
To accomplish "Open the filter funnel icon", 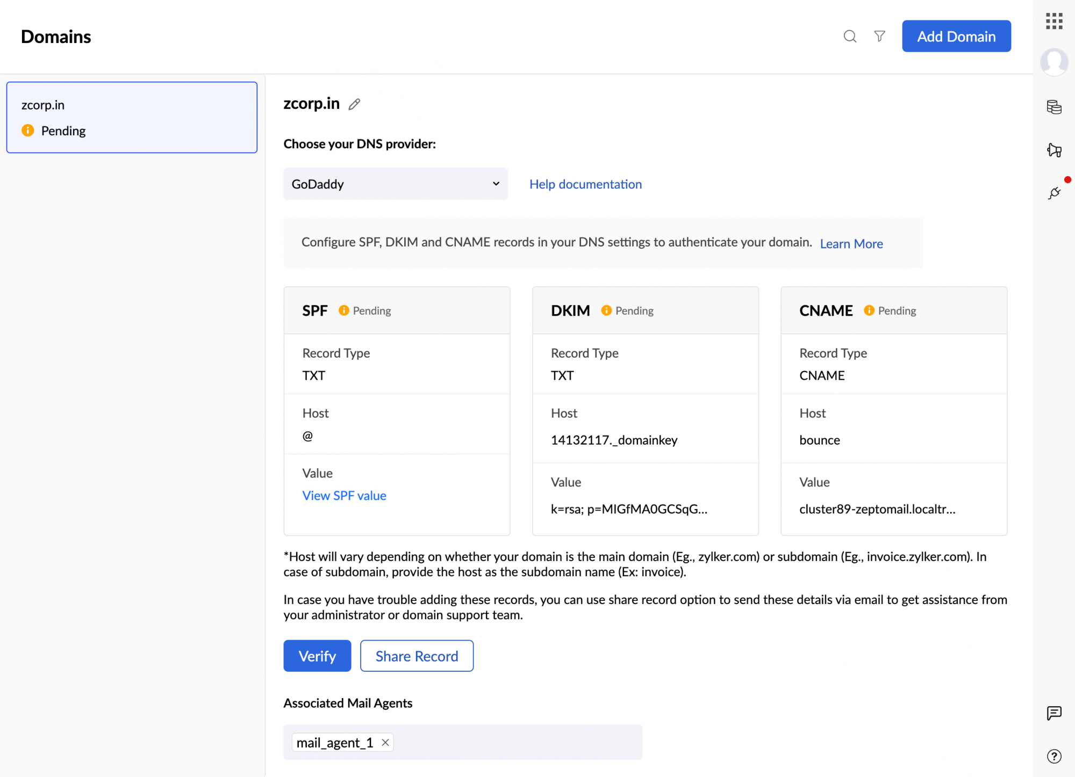I will pyautogui.click(x=879, y=37).
